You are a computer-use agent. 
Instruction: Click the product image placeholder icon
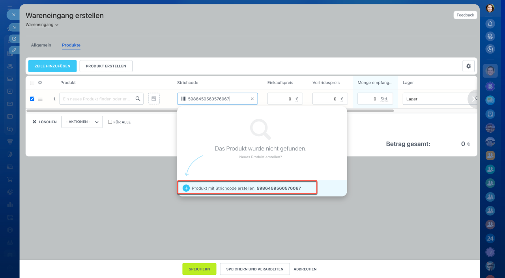click(154, 99)
